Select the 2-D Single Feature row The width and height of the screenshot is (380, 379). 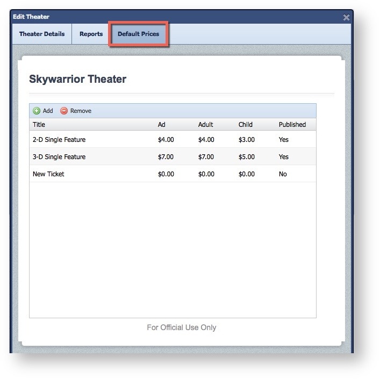pos(59,140)
